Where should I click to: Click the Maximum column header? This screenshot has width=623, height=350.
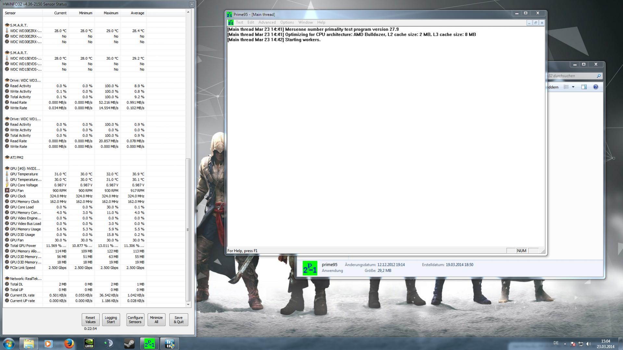[107, 13]
